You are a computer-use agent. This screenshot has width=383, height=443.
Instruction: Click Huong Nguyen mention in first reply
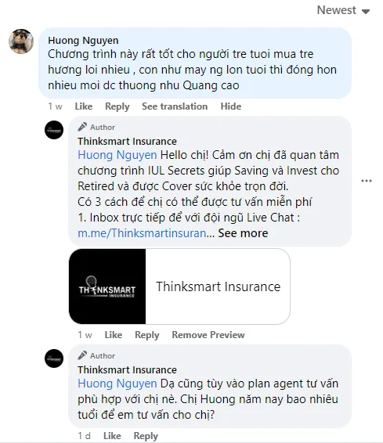point(117,155)
